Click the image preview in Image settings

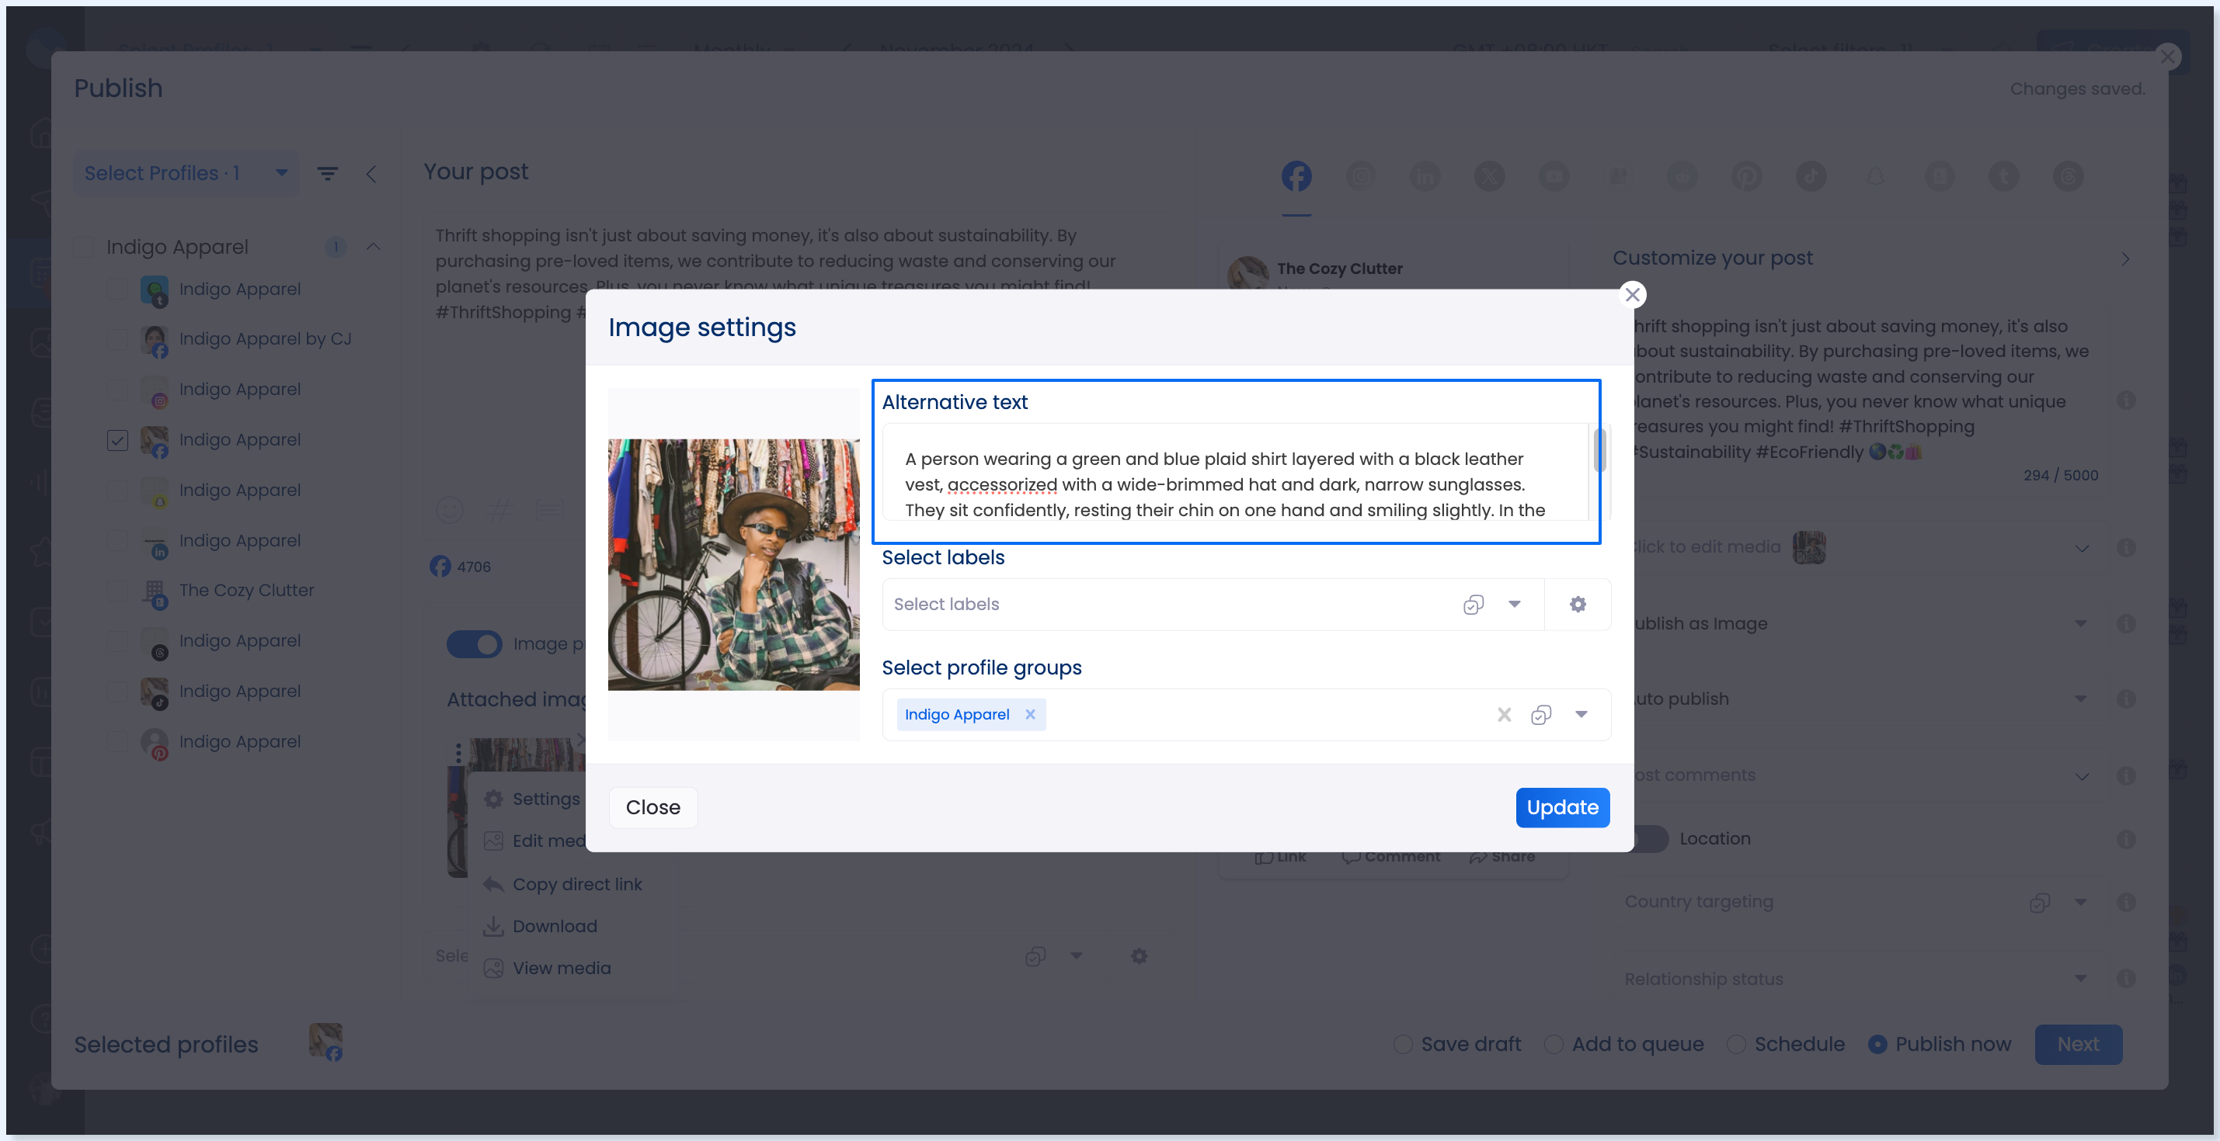[733, 565]
